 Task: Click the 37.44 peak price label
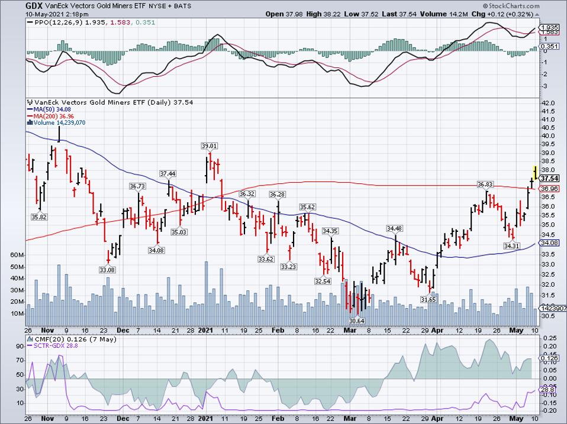click(x=167, y=174)
